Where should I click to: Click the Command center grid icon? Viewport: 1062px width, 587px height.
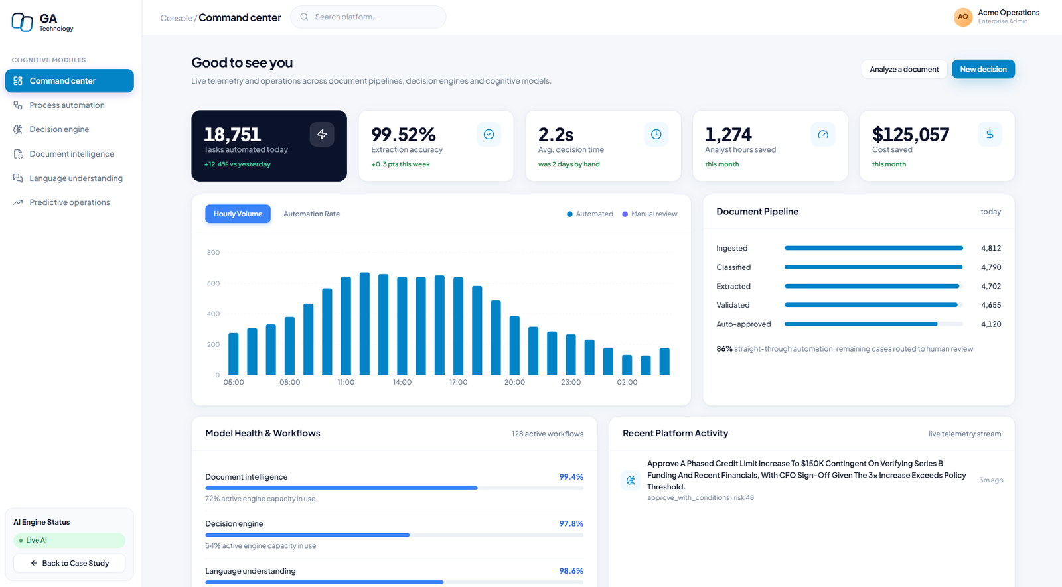click(18, 81)
